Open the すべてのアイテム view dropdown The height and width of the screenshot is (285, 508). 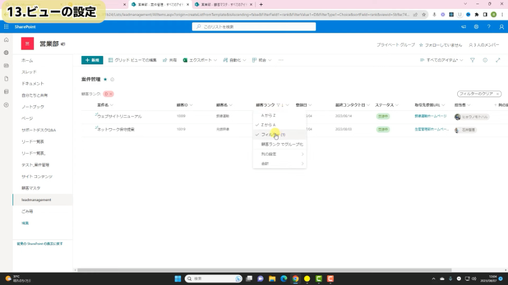coord(441,60)
